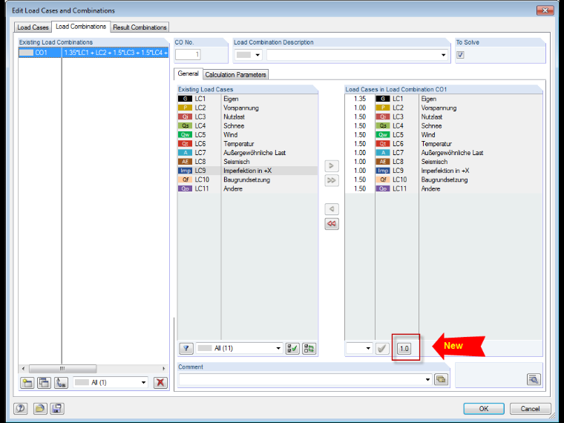This screenshot has height=423, width=564.
Task: Click the copy load combination icon
Action: click(44, 383)
